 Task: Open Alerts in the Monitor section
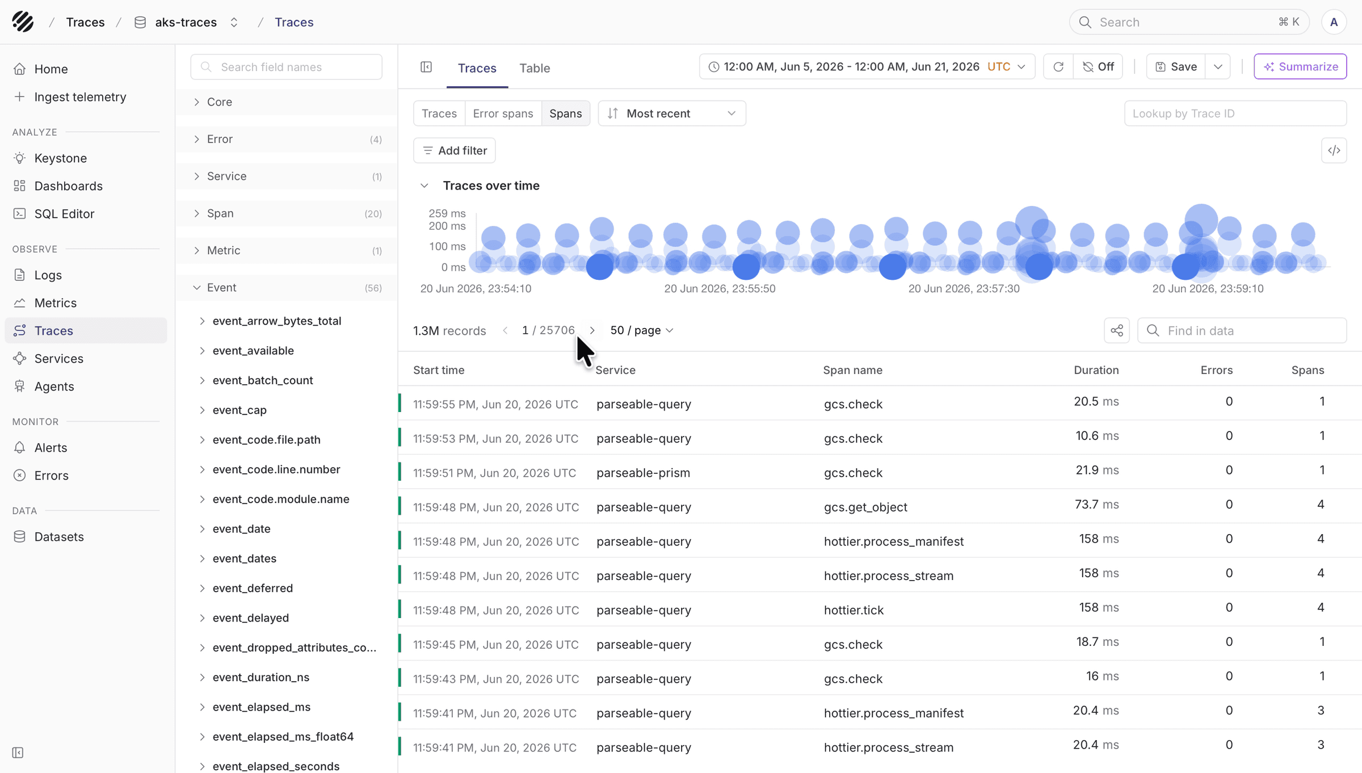click(86, 447)
